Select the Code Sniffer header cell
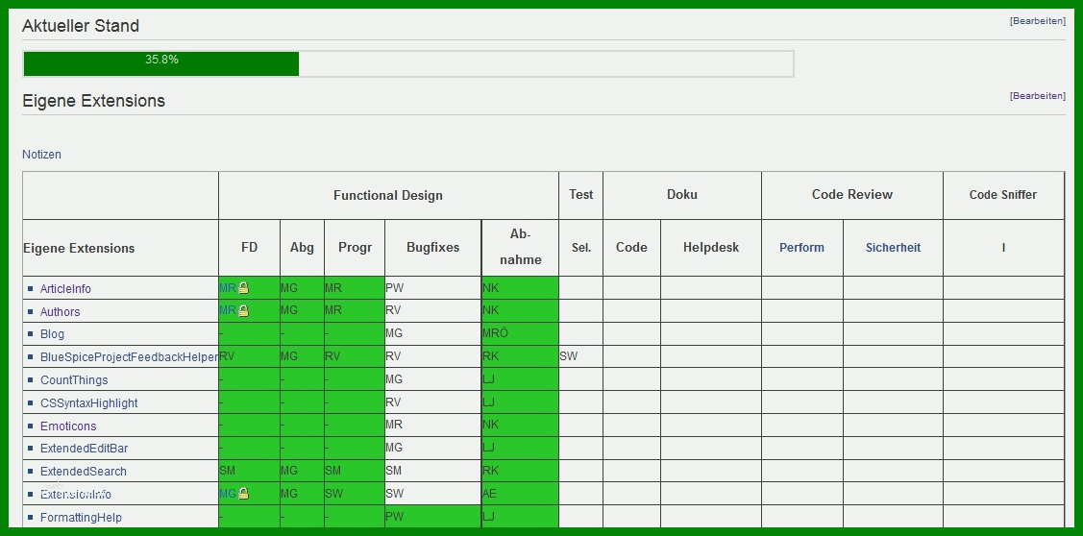The height and width of the screenshot is (536, 1083). click(x=1003, y=195)
